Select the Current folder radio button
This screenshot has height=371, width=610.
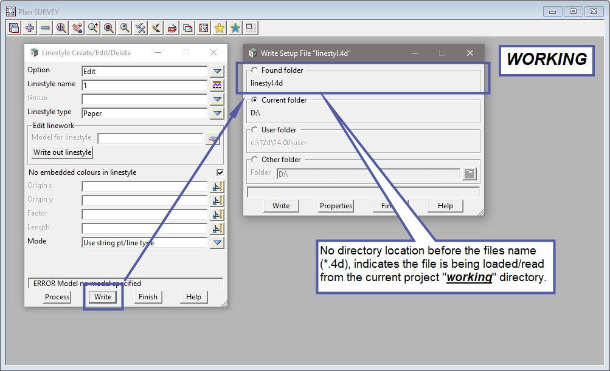tap(254, 100)
